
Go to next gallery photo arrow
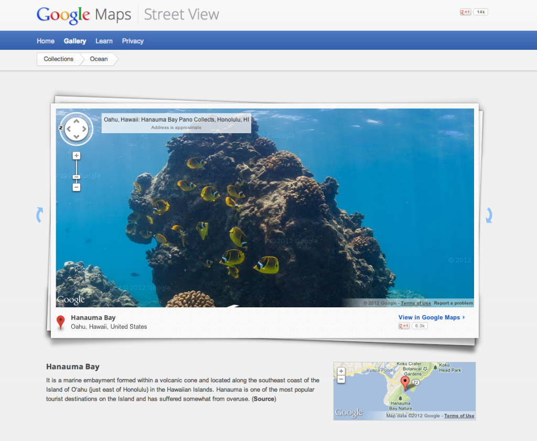point(489,216)
